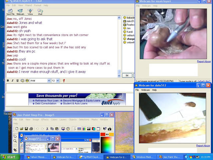Image resolution: width=213 pixels, height=160 pixels.
Task: Open the text color palette icon
Action: point(22,81)
